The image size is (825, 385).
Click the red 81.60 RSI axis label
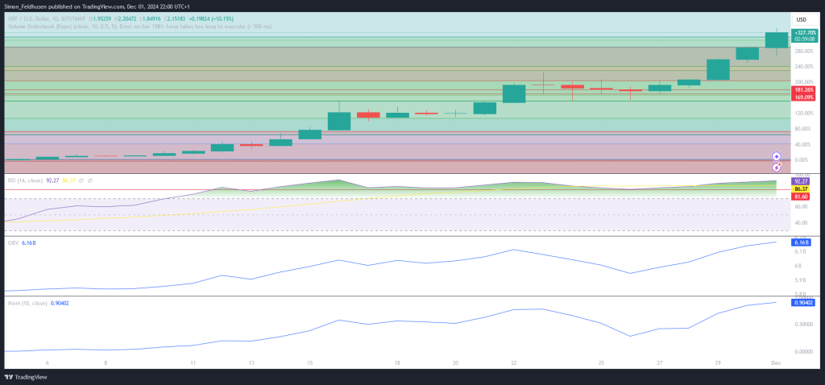pos(801,197)
